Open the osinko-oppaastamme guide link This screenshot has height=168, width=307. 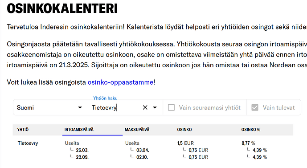coord(120,82)
